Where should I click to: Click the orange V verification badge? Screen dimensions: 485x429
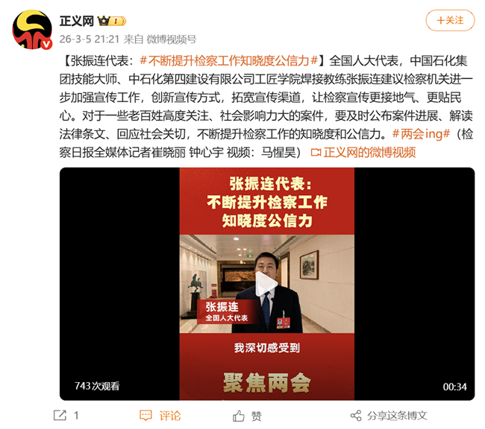pos(46,44)
